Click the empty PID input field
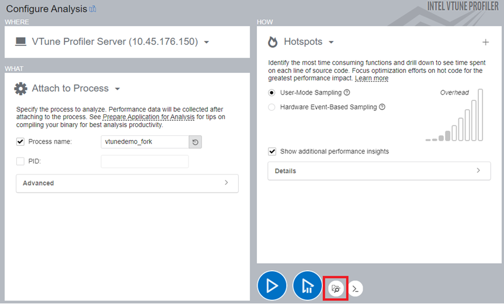This screenshot has height=304, width=504. (x=144, y=161)
